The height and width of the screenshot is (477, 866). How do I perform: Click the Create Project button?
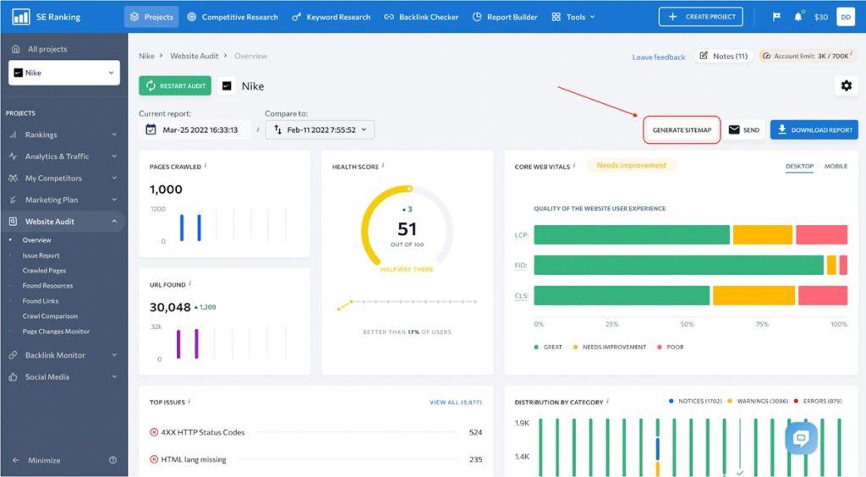[x=700, y=17]
